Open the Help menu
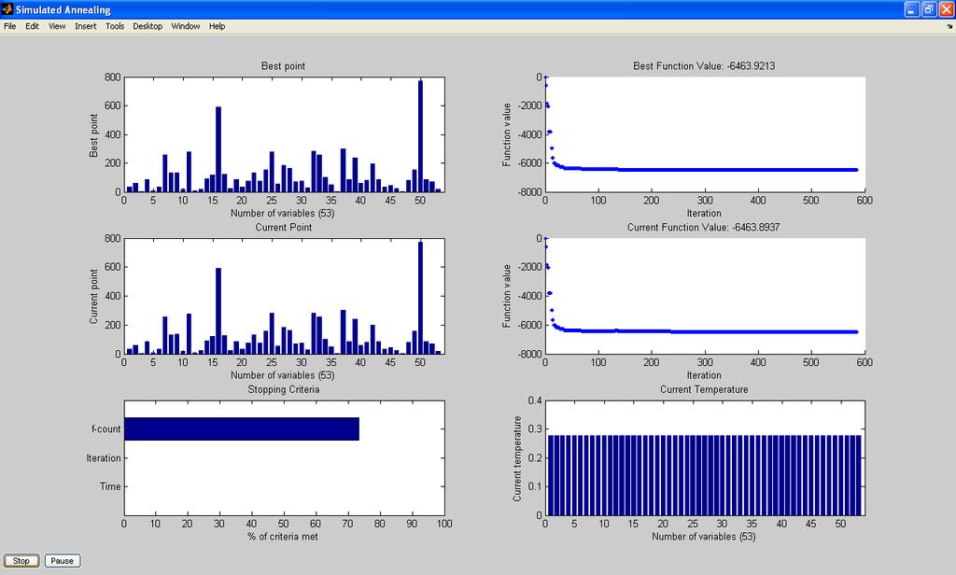This screenshot has width=956, height=575. pos(217,26)
